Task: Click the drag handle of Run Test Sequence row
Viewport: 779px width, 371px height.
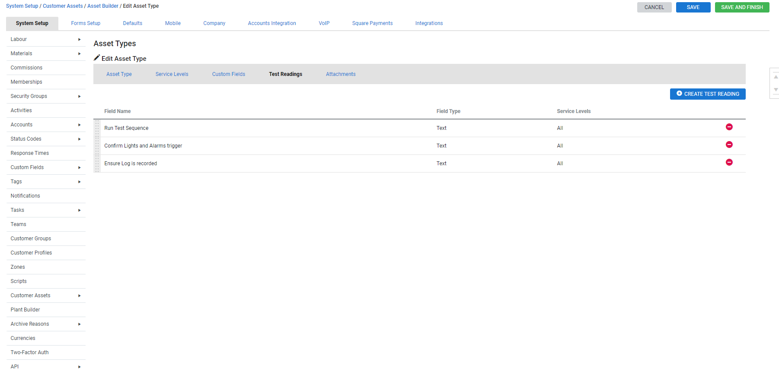Action: point(97,128)
